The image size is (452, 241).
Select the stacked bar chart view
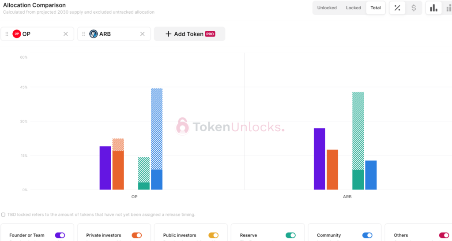[x=448, y=8]
